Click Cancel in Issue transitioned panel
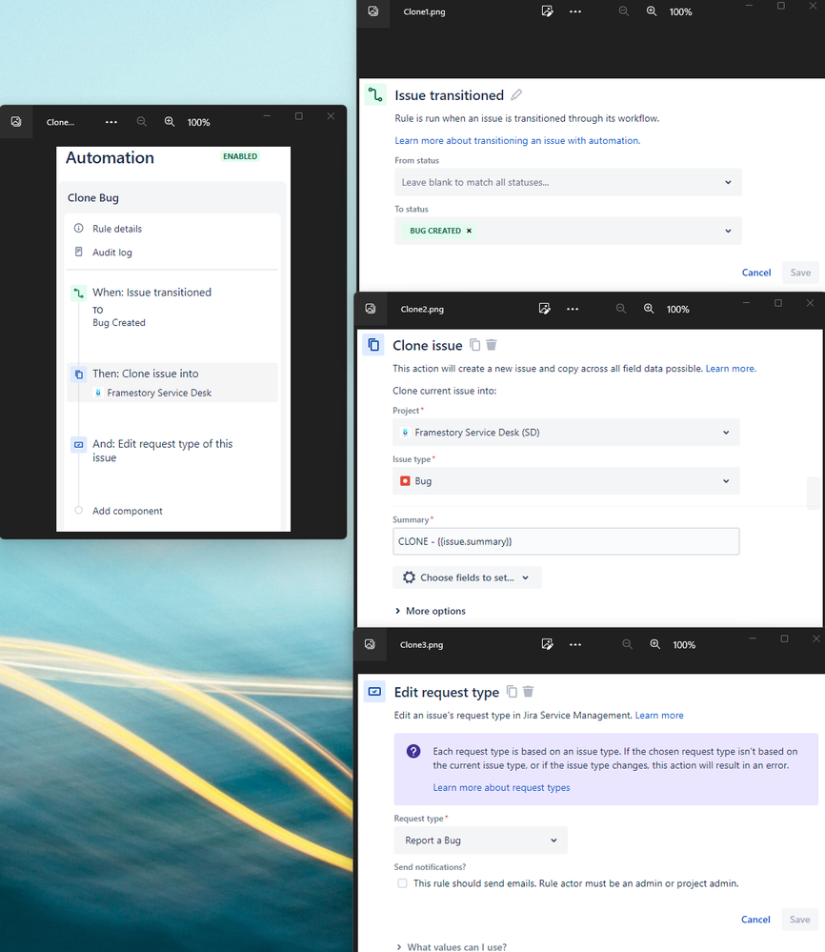 point(755,273)
